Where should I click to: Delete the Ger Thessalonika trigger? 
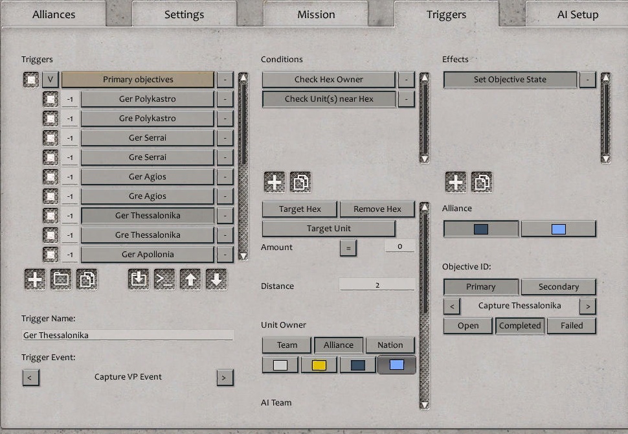point(225,216)
